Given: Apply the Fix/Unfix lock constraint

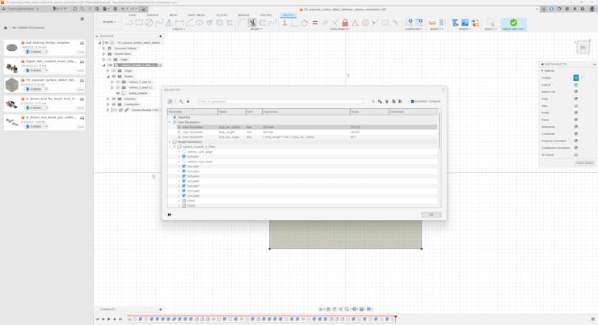Looking at the screenshot, I should (x=345, y=23).
